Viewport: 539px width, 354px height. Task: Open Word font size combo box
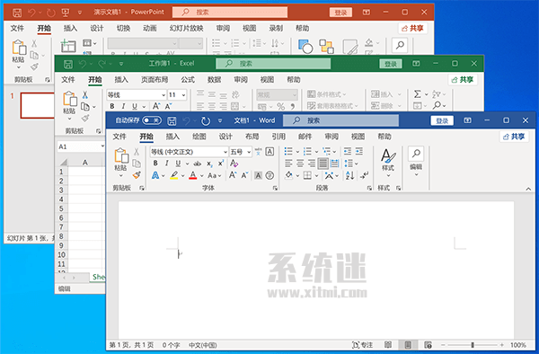241,152
